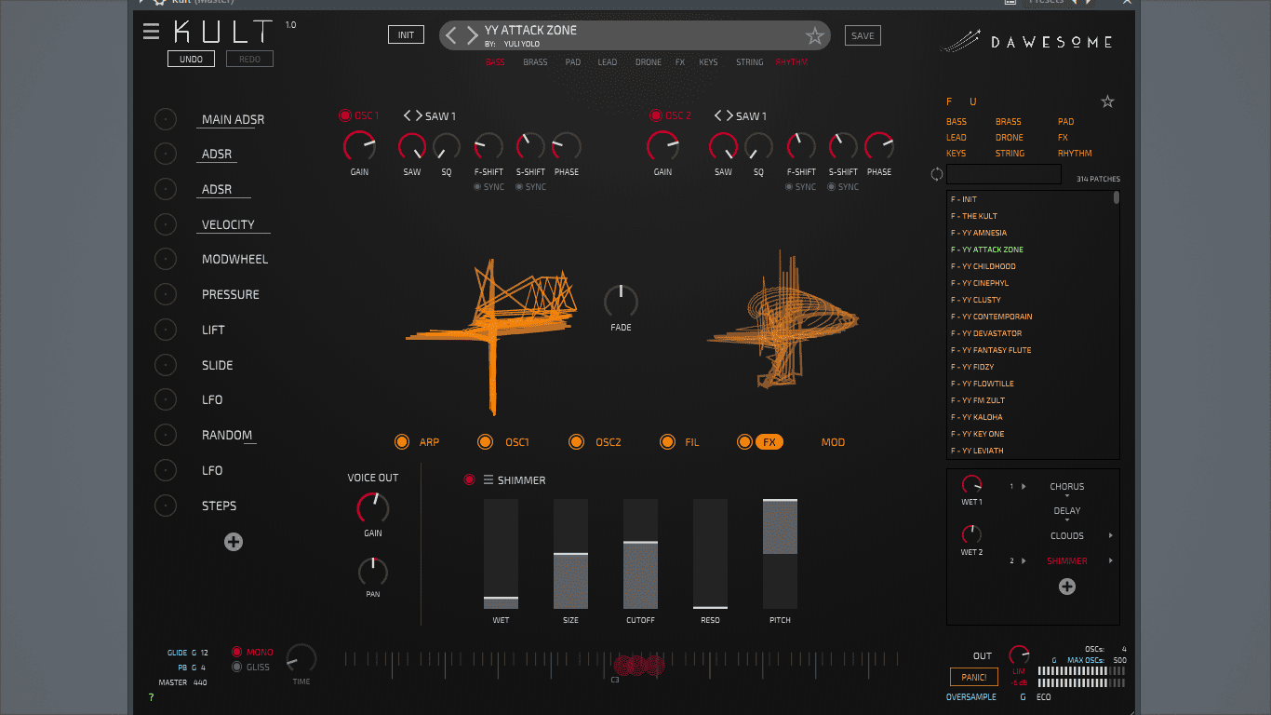1271x715 pixels.
Task: Toggle OSC 2 S-SHIFT SYNC
Action: (x=832, y=187)
